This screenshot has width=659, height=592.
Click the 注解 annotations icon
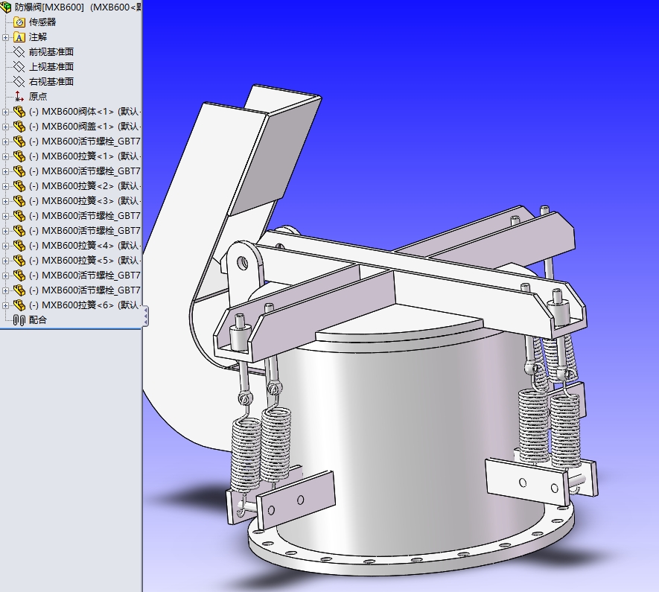click(19, 37)
